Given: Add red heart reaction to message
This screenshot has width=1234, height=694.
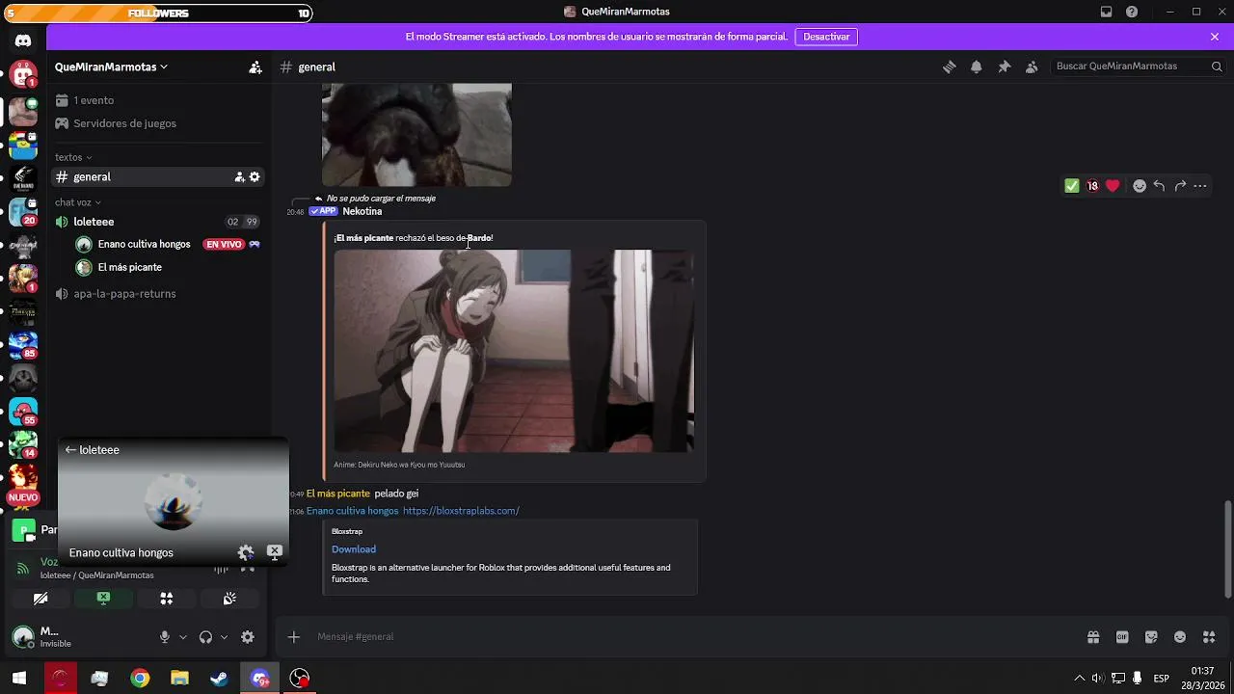Looking at the screenshot, I should [1113, 186].
